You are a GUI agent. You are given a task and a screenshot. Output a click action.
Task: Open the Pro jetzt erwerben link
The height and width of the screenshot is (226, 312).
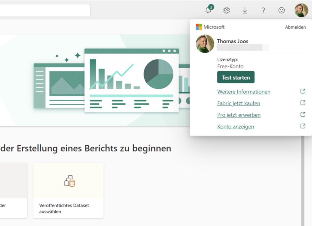(239, 115)
